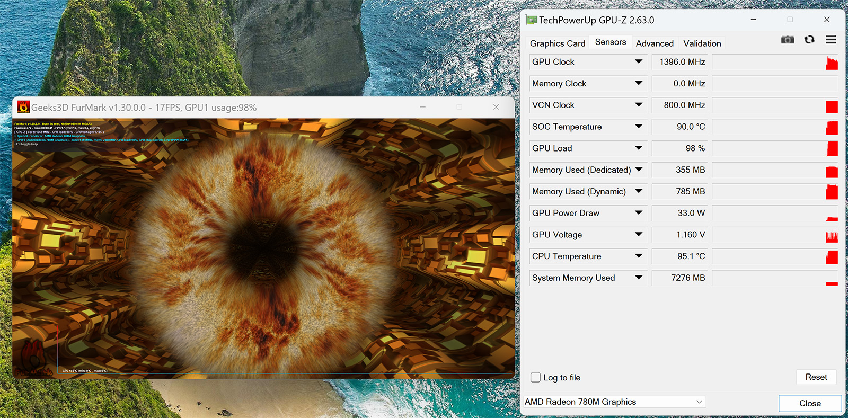
Task: Click the 98 % GPU Load value
Action: (x=681, y=148)
